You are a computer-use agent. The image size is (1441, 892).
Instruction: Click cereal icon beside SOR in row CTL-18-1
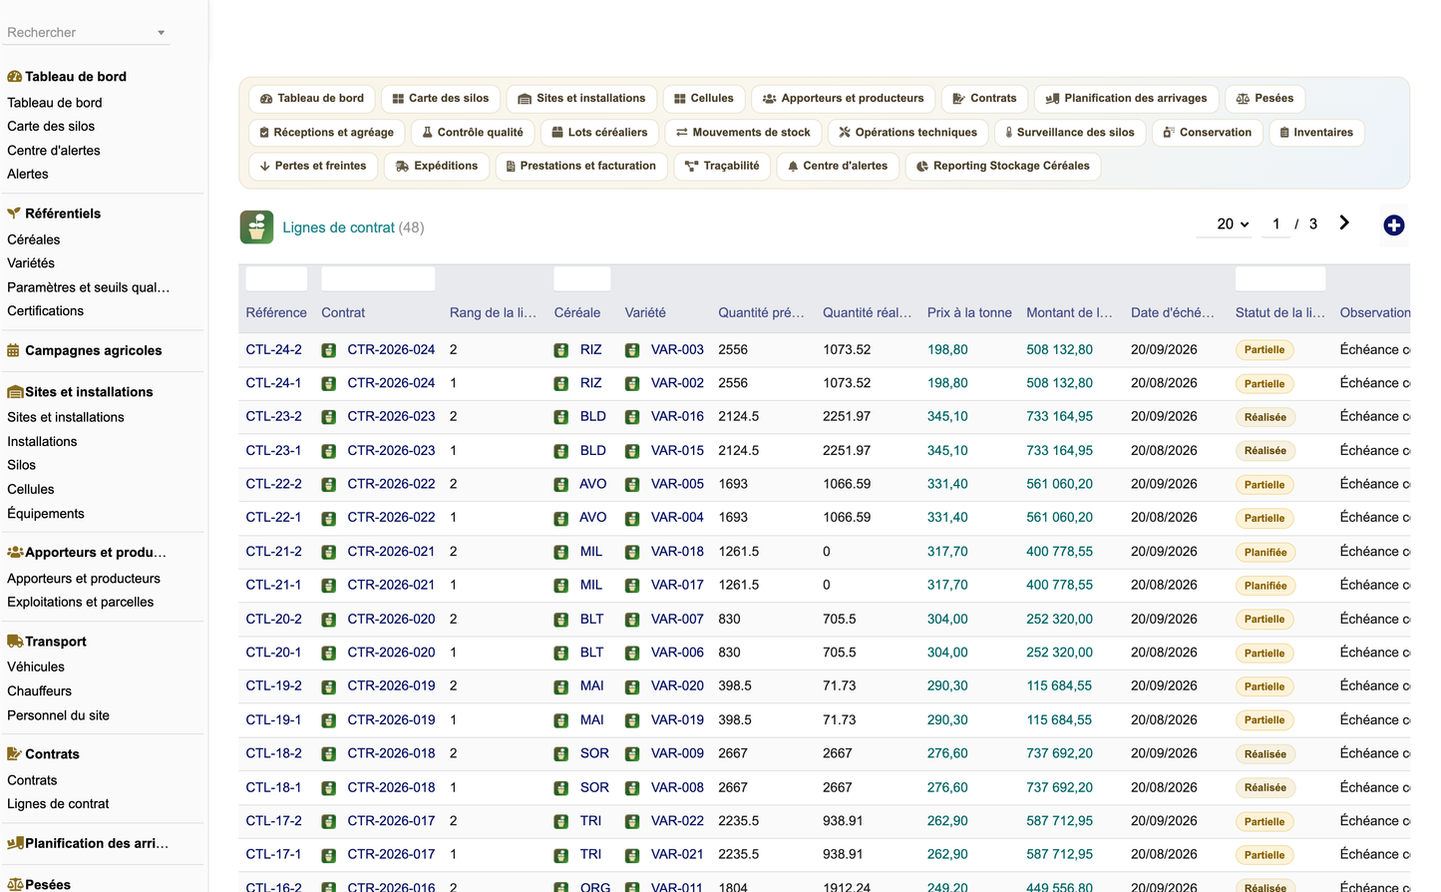561,788
